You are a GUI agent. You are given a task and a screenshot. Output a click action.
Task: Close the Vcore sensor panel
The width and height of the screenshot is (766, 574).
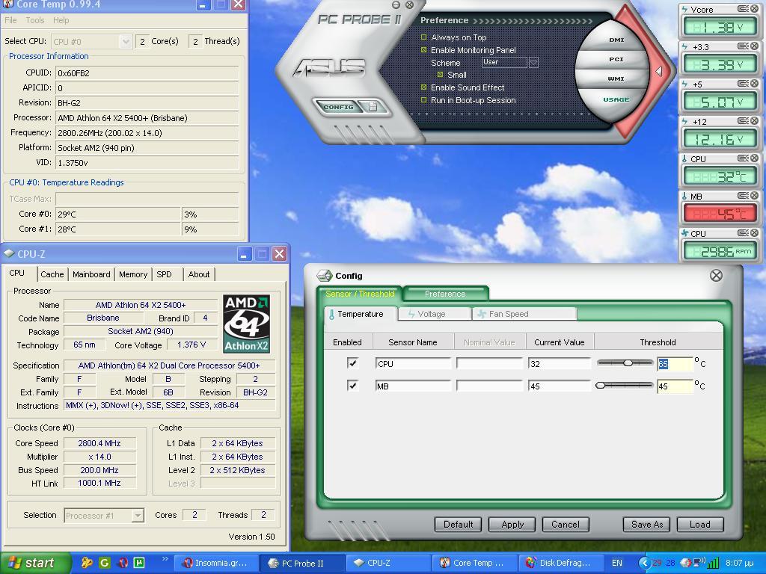tap(754, 9)
